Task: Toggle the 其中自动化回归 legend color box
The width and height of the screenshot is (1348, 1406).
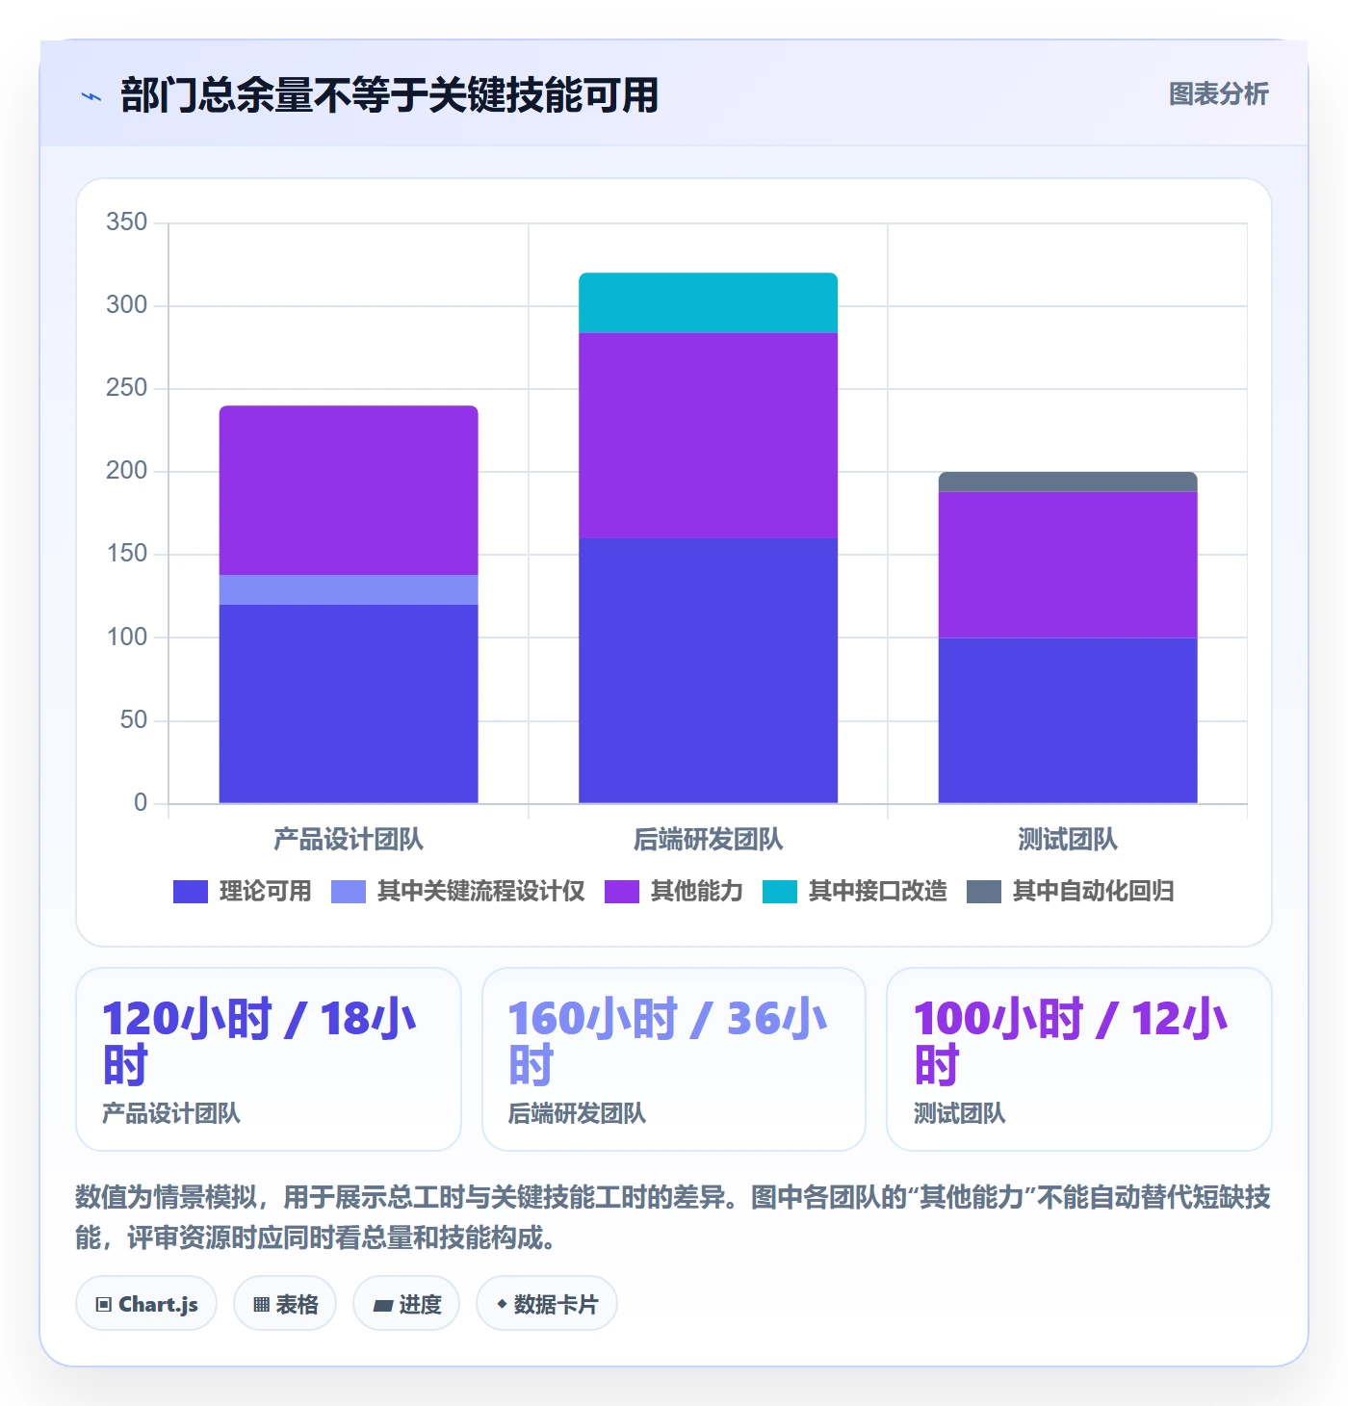Action: click(984, 892)
